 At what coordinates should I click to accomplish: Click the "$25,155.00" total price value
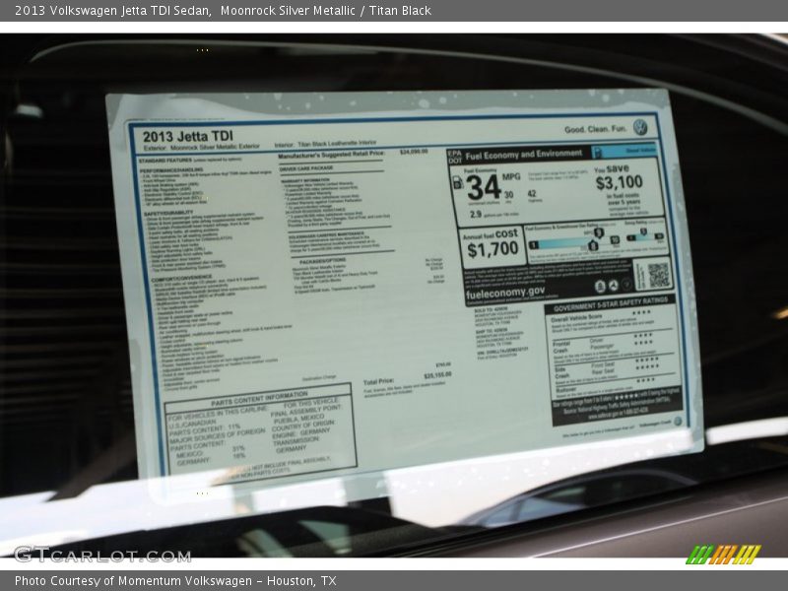pos(437,375)
